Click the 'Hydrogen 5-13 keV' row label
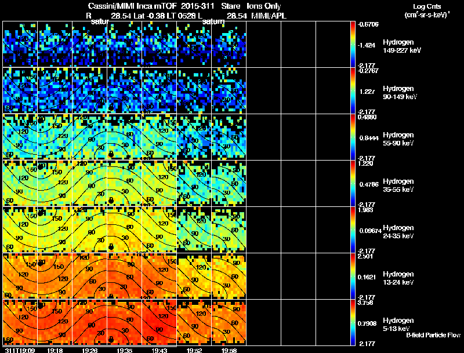 click(x=398, y=325)
